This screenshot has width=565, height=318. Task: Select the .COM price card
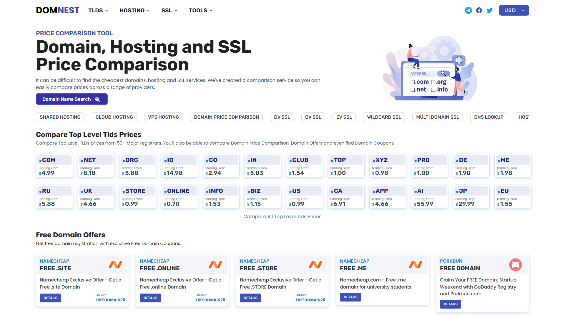coord(54,166)
